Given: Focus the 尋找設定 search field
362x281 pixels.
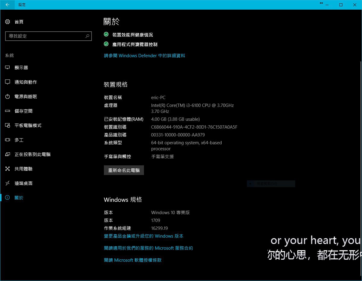Looking at the screenshot, I should coord(48,36).
